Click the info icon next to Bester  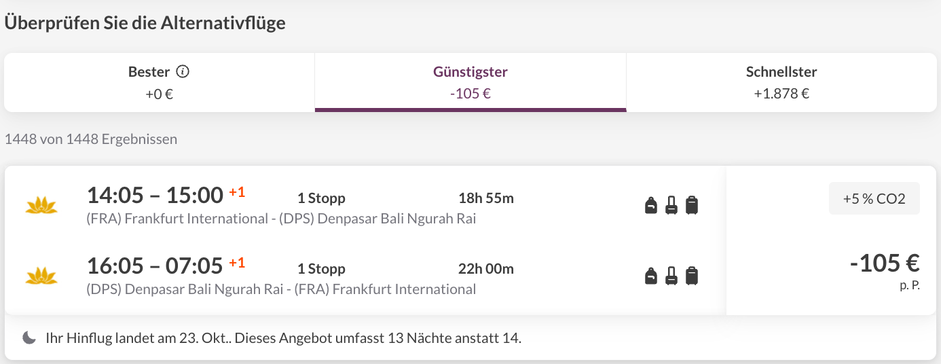(x=182, y=71)
